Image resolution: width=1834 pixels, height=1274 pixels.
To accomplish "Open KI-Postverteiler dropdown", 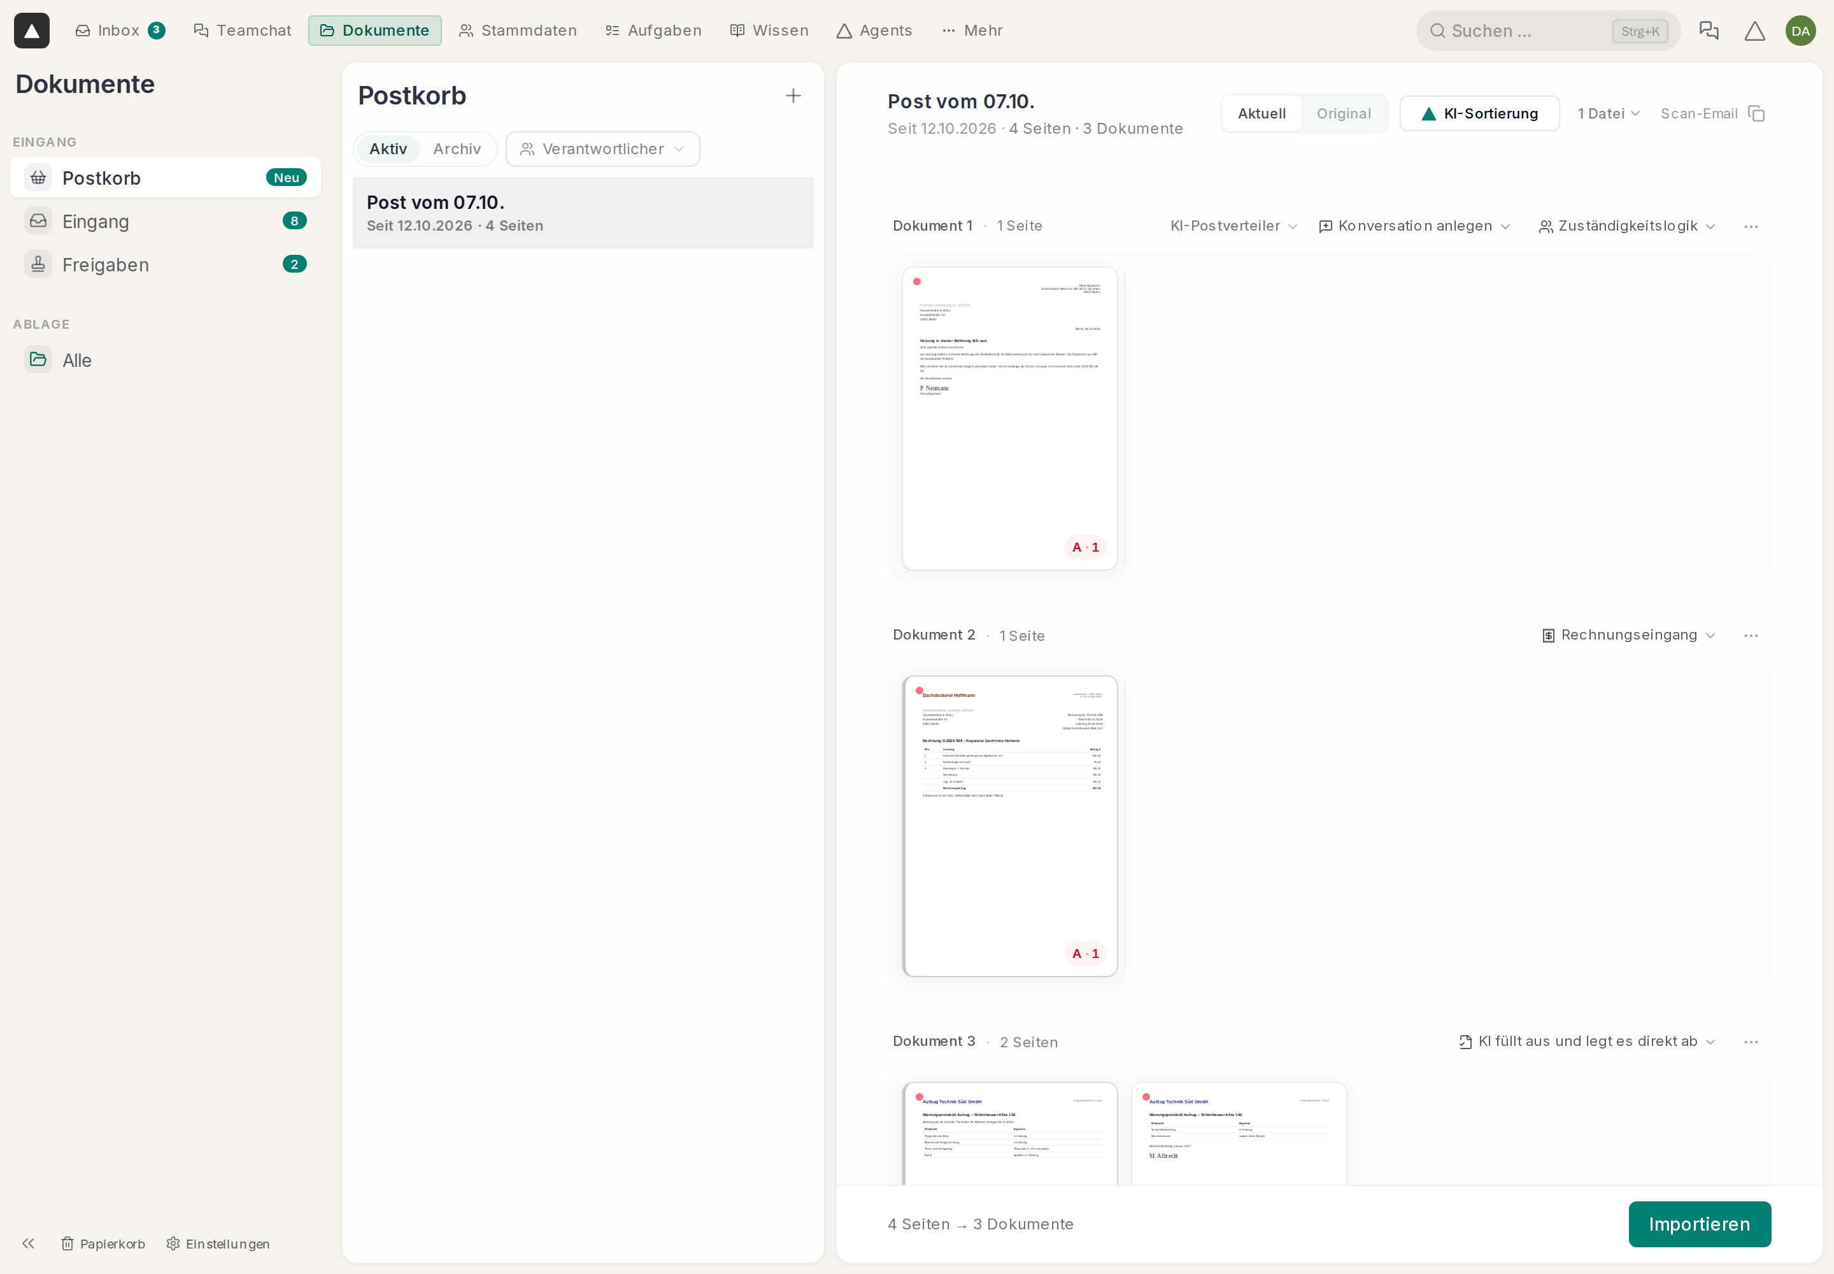I will click(1233, 226).
